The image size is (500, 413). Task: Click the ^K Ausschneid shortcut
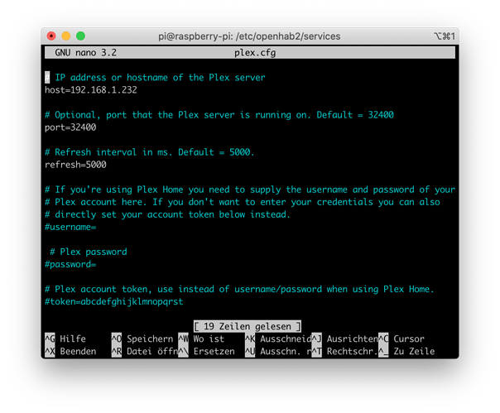pyautogui.click(x=278, y=339)
